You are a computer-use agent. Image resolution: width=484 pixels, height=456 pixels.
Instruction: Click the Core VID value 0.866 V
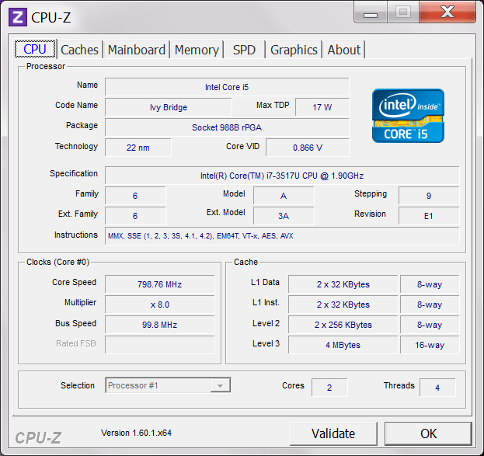308,148
